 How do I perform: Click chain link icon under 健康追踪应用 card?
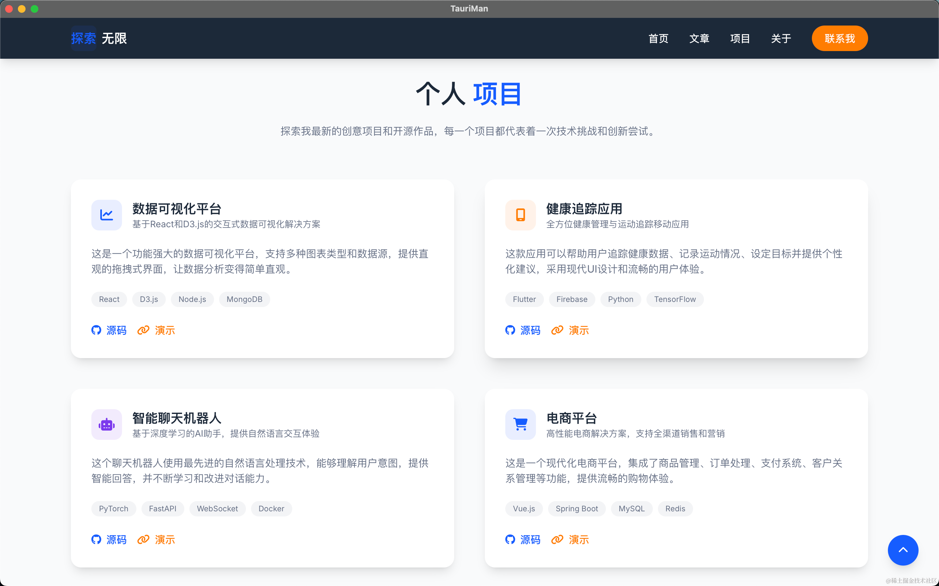(x=557, y=330)
